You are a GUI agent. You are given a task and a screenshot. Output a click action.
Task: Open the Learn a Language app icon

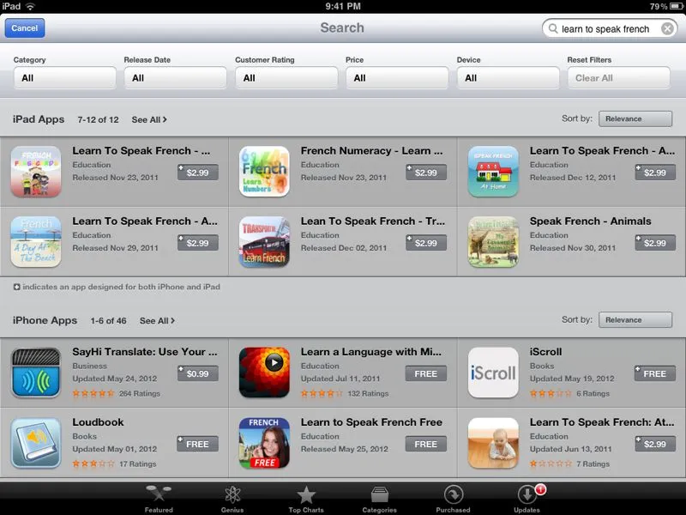[264, 373]
